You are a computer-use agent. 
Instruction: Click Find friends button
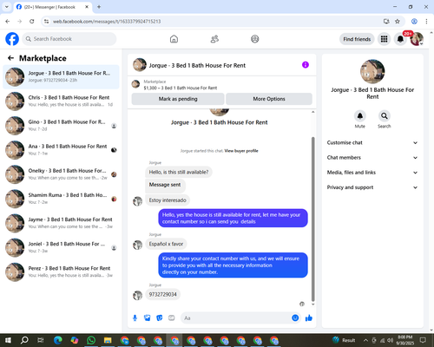[x=357, y=39]
